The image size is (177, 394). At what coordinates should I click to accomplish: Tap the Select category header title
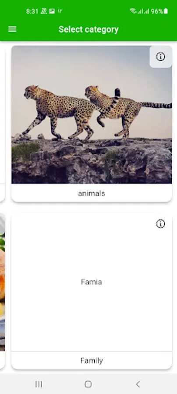[x=88, y=29]
